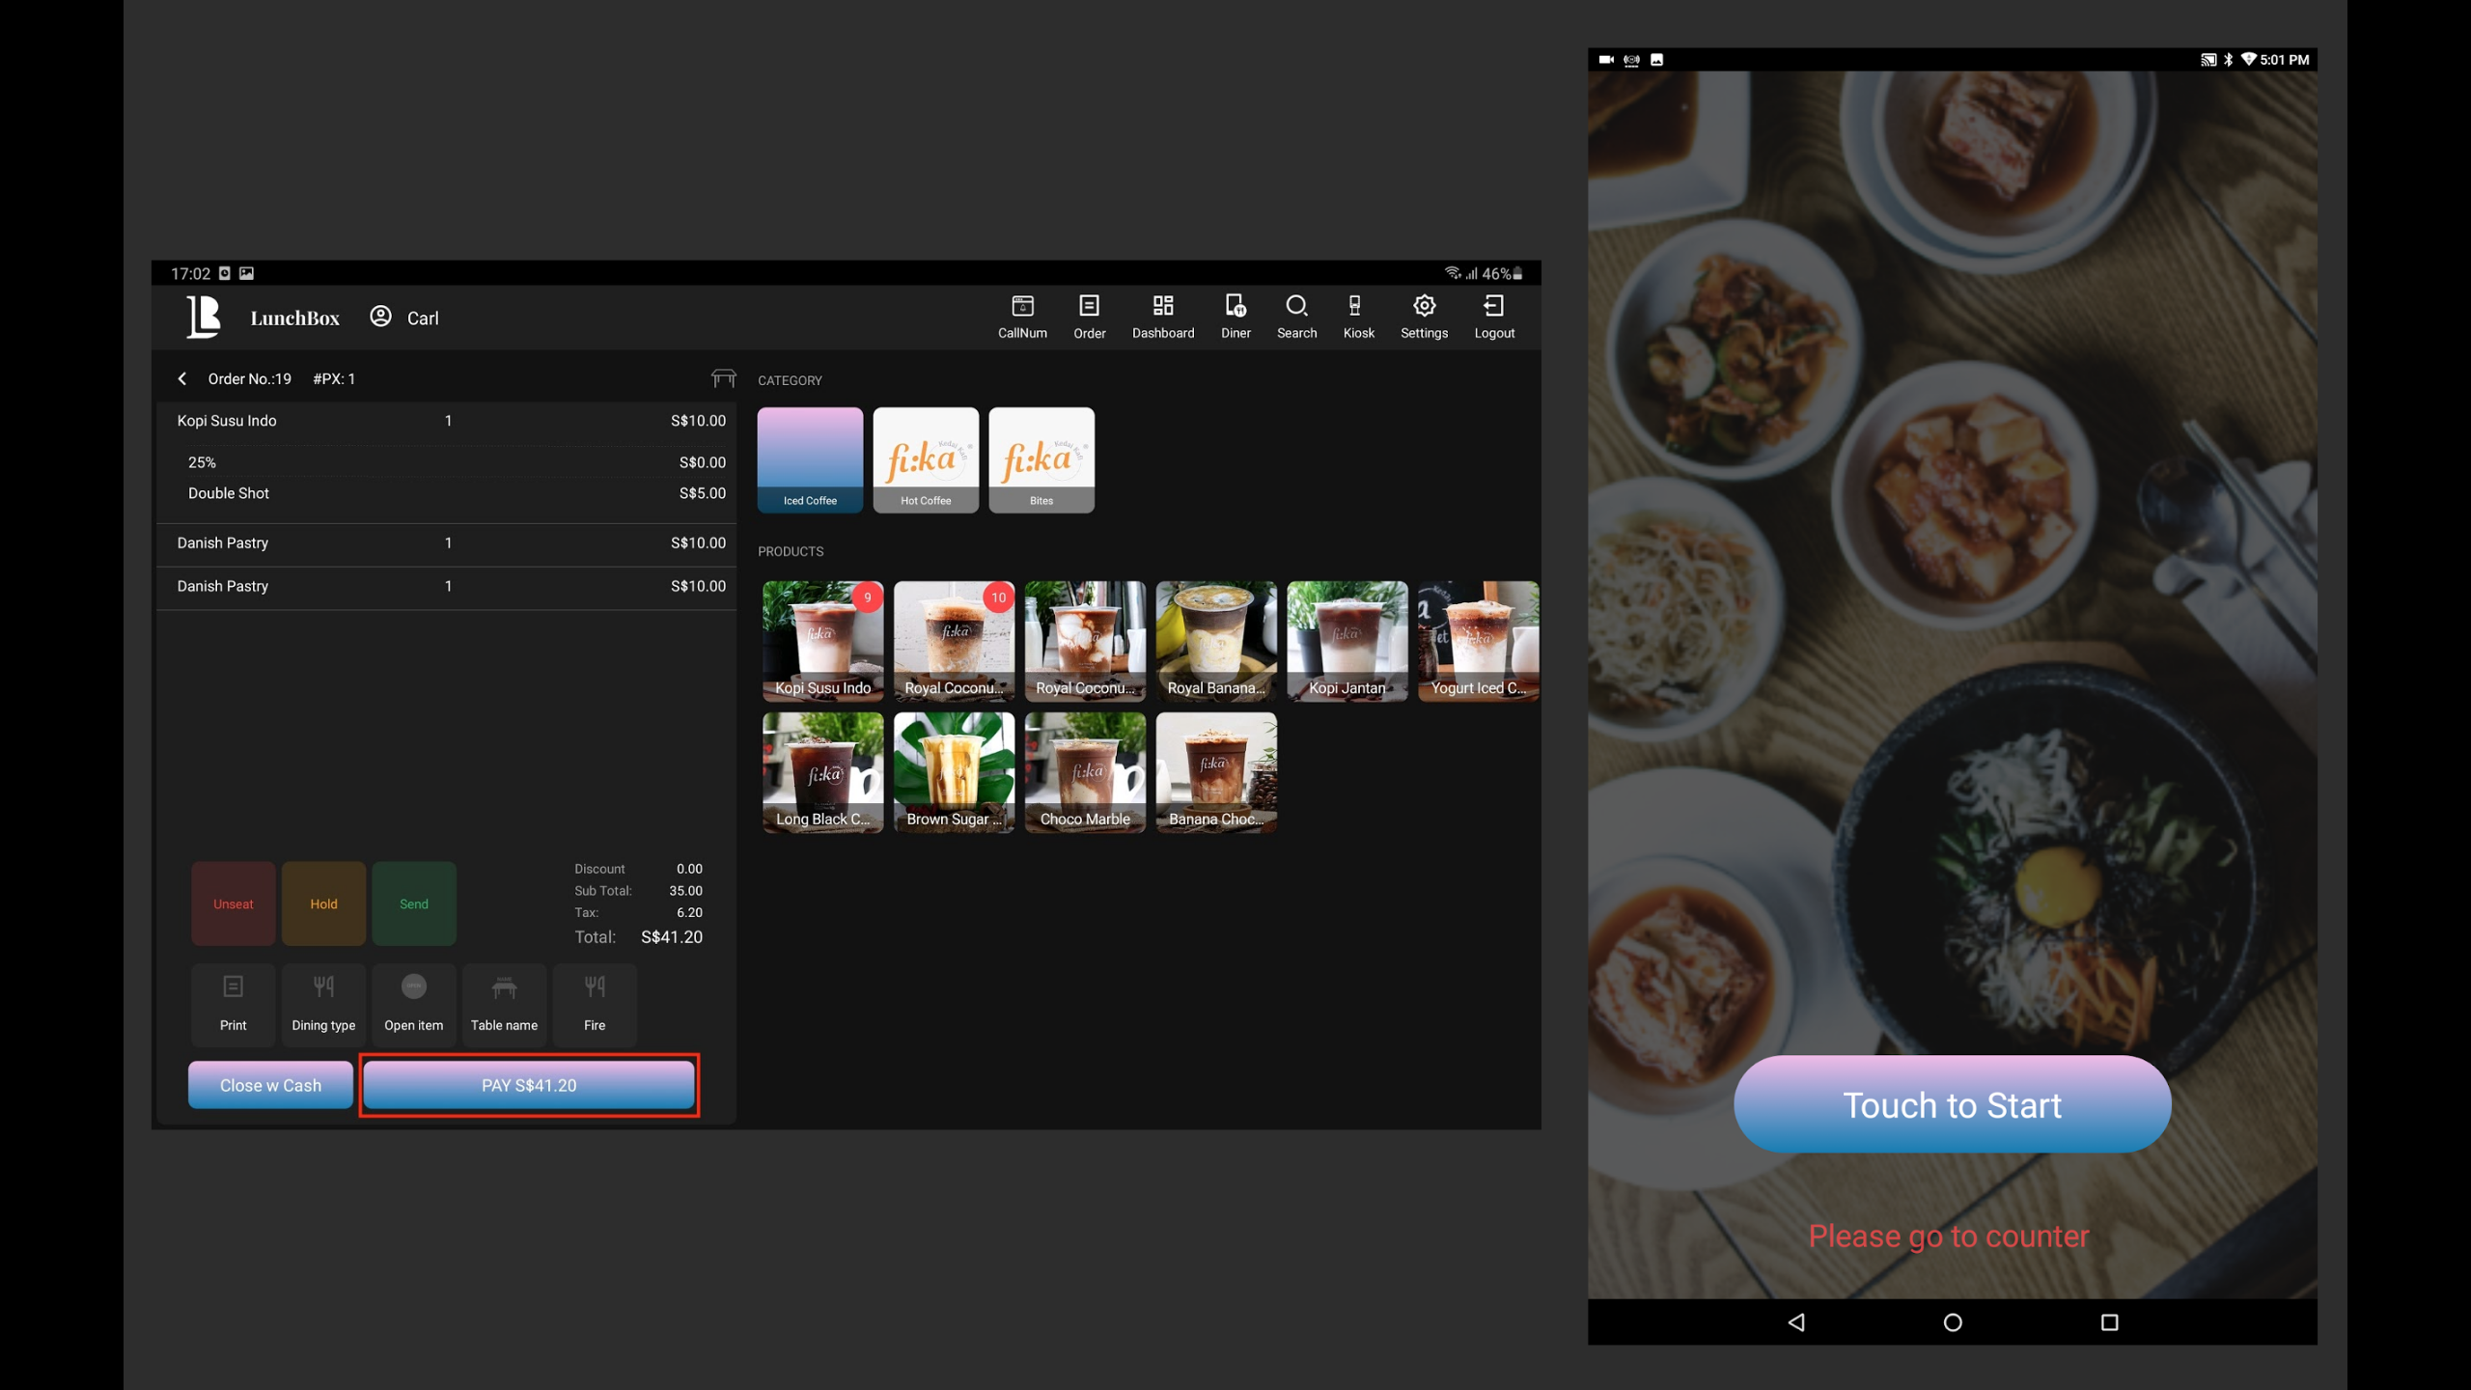Click the Close w Cash button
The width and height of the screenshot is (2471, 1390).
coord(270,1085)
